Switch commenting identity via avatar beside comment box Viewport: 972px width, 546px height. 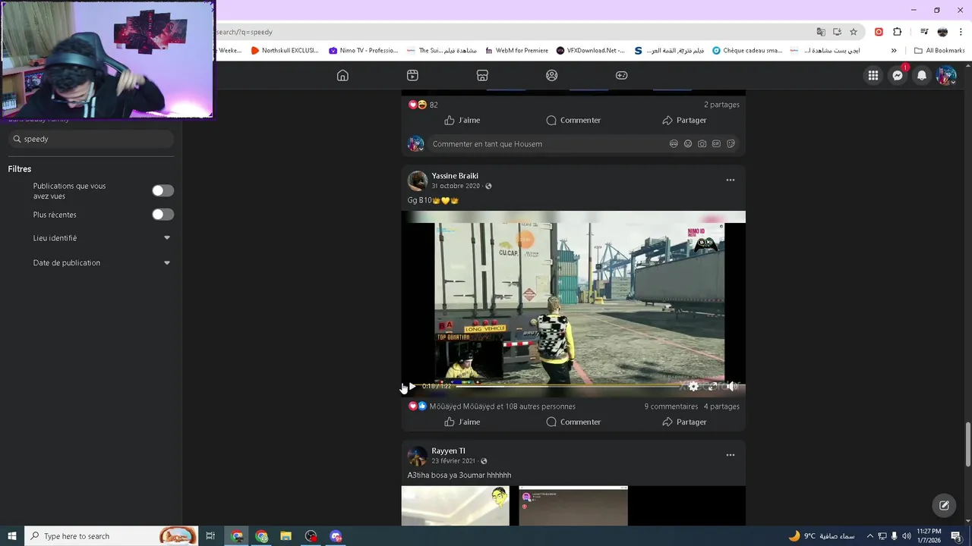pyautogui.click(x=415, y=143)
